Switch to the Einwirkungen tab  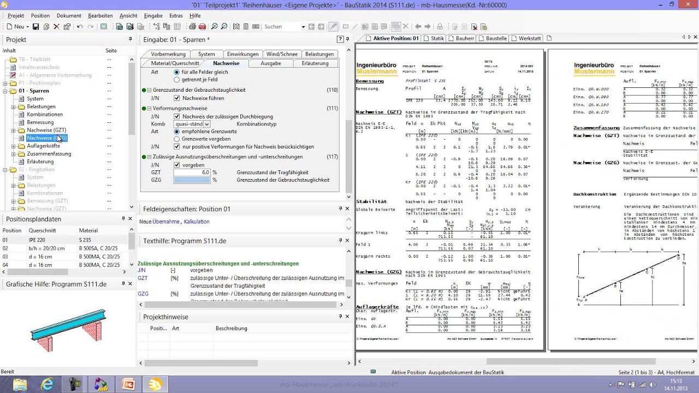(x=243, y=54)
